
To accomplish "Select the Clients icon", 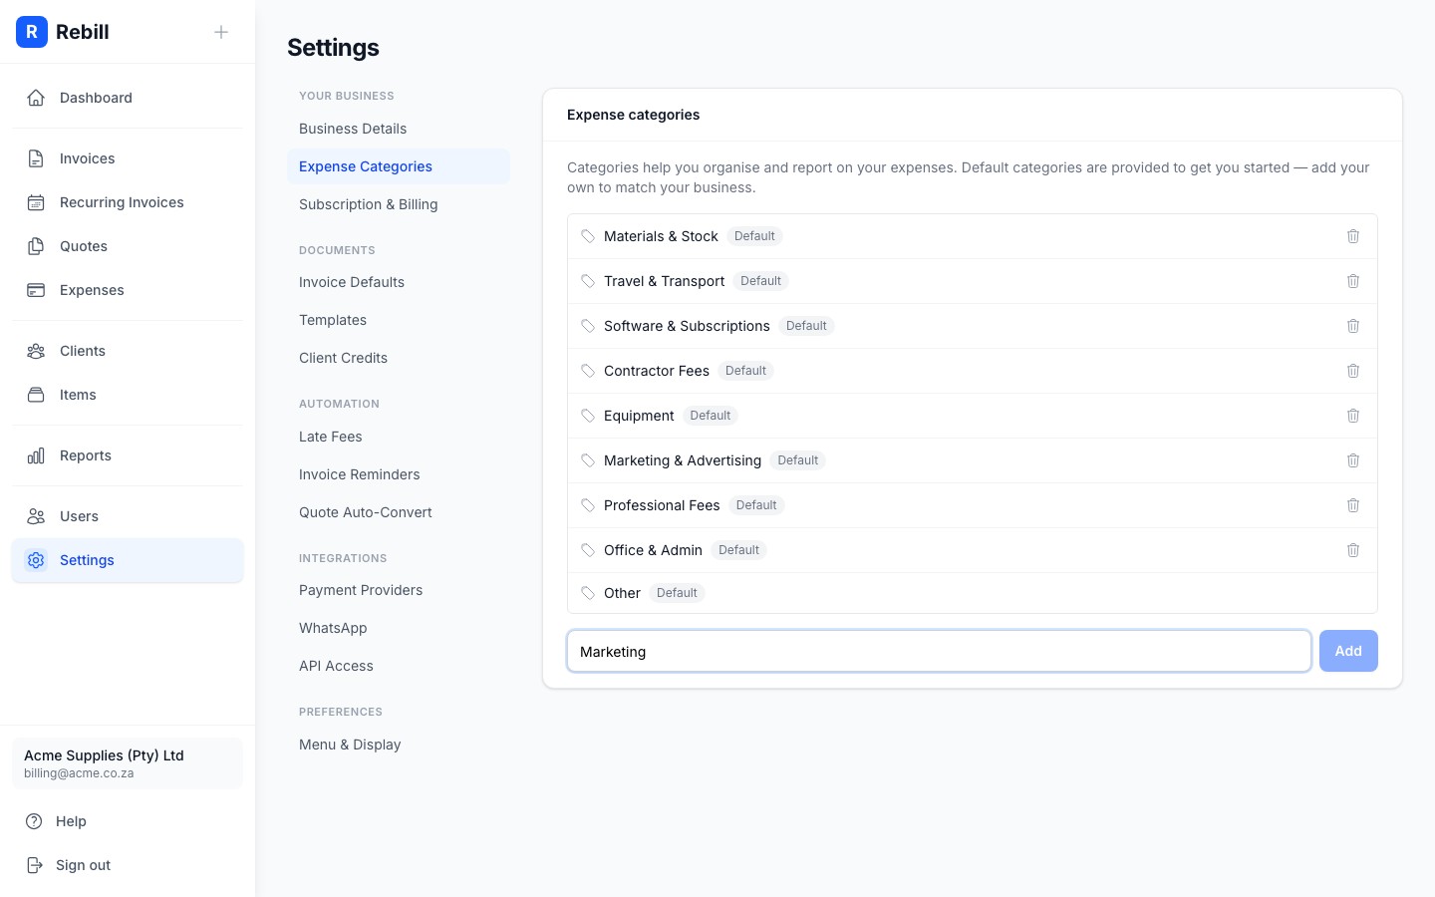I will [x=36, y=351].
